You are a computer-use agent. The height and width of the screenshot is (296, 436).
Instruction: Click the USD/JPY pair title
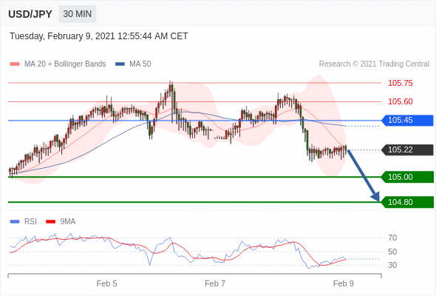point(30,14)
